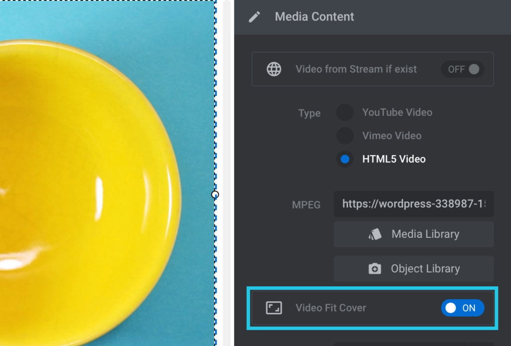This screenshot has height=346, width=511.
Task: Click the HTML5 Video label text
Action: tap(394, 159)
